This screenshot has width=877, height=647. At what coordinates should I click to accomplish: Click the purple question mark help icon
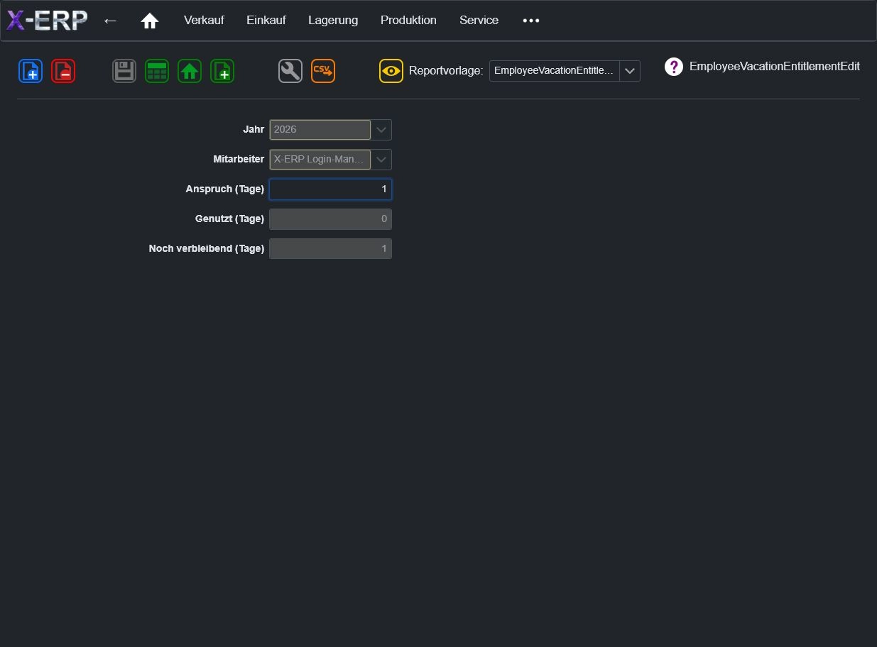[673, 67]
